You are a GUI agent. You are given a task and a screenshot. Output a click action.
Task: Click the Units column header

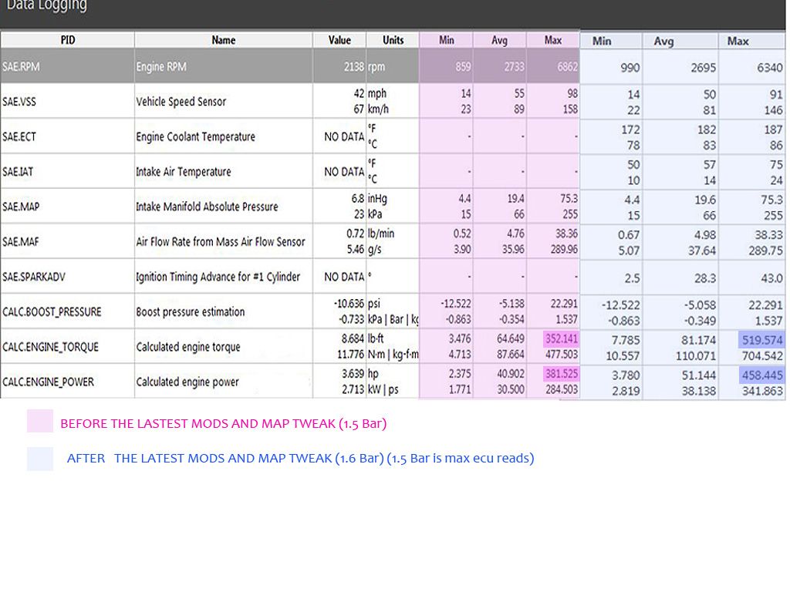pyautogui.click(x=393, y=40)
